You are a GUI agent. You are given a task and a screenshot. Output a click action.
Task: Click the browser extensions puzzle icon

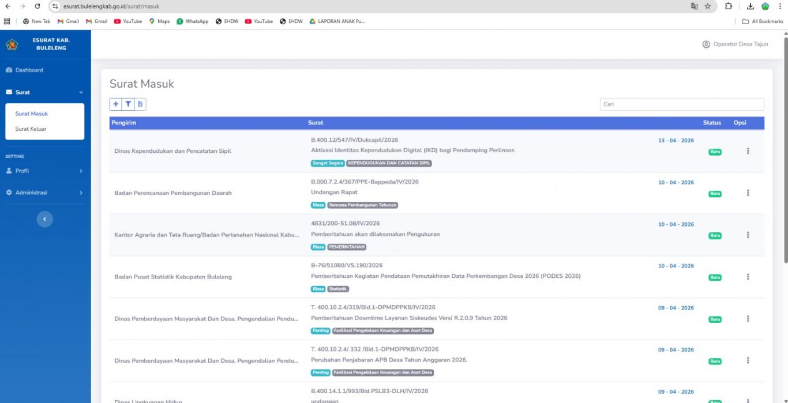pyautogui.click(x=729, y=6)
